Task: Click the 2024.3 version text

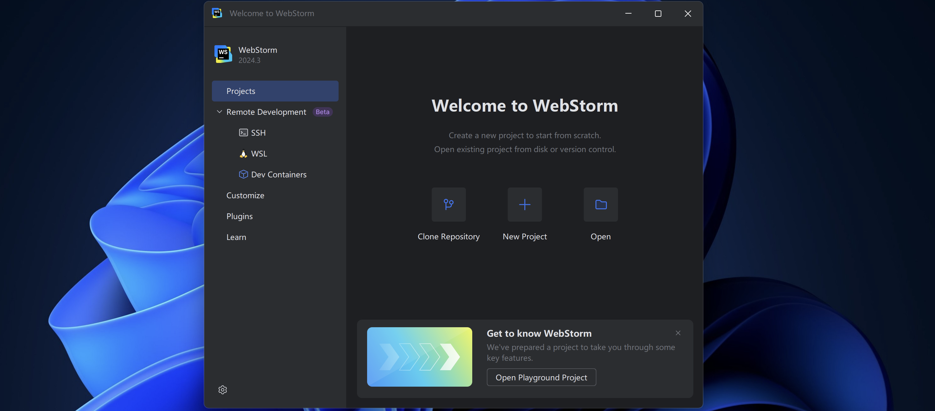Action: (249, 60)
